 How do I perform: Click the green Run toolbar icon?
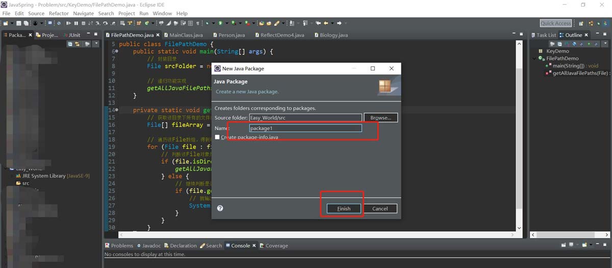pyautogui.click(x=220, y=23)
